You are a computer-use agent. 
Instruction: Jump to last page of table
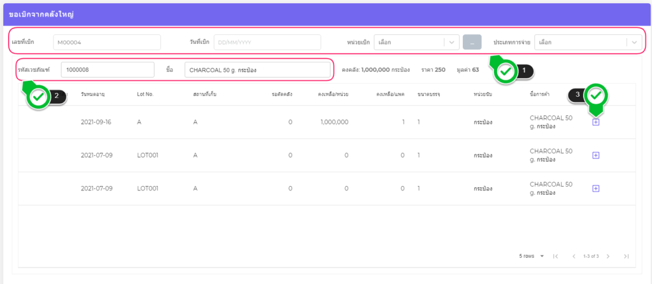tap(627, 256)
